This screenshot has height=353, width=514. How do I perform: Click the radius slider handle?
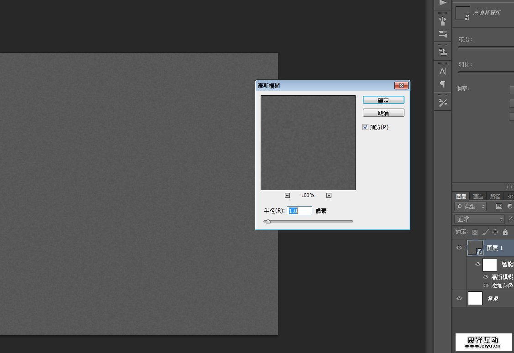tap(268, 222)
